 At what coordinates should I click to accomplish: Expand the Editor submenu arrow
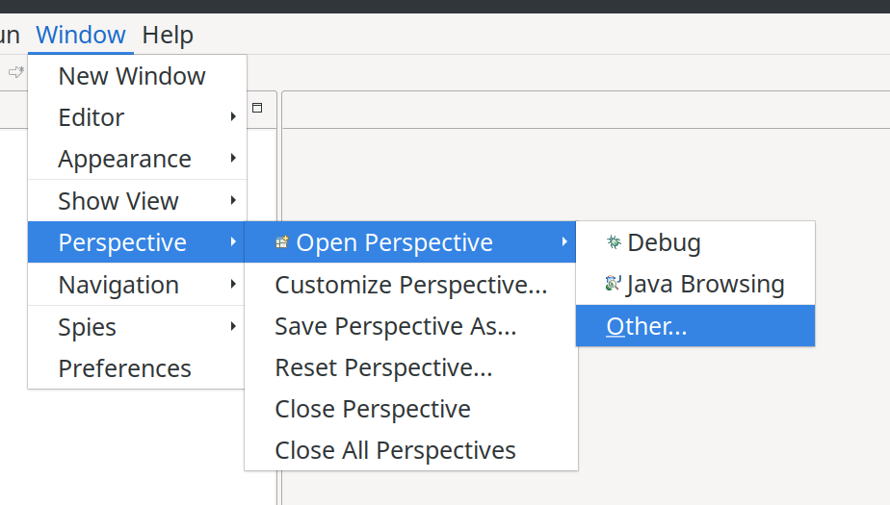[x=233, y=116]
